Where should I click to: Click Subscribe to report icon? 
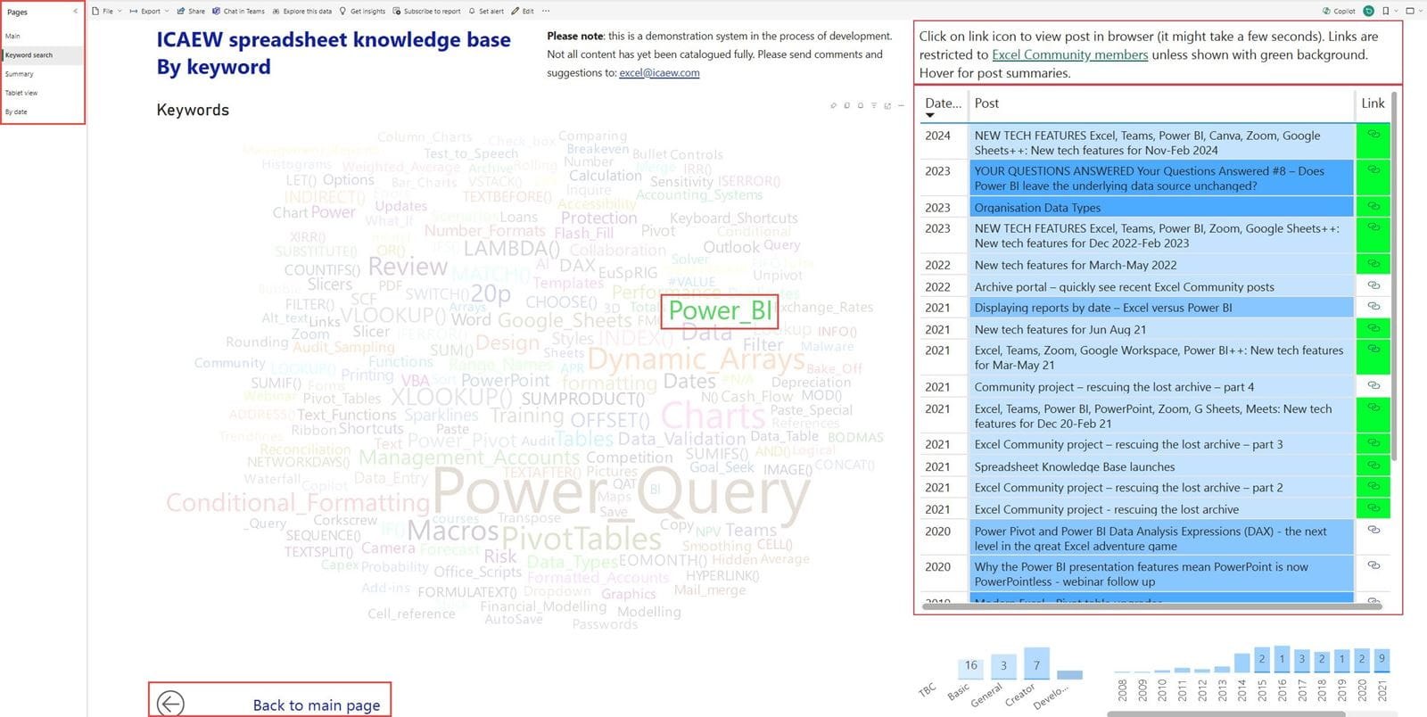tap(397, 12)
